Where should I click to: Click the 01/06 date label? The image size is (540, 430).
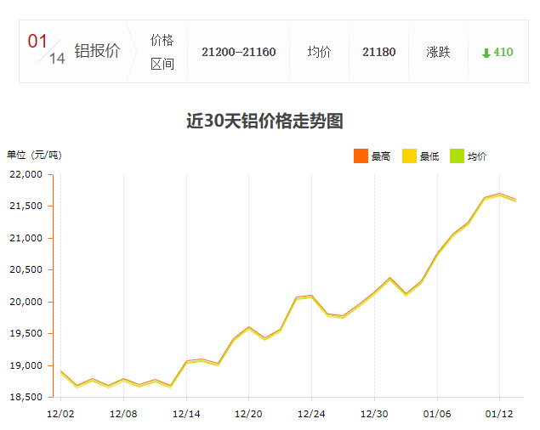click(x=437, y=414)
